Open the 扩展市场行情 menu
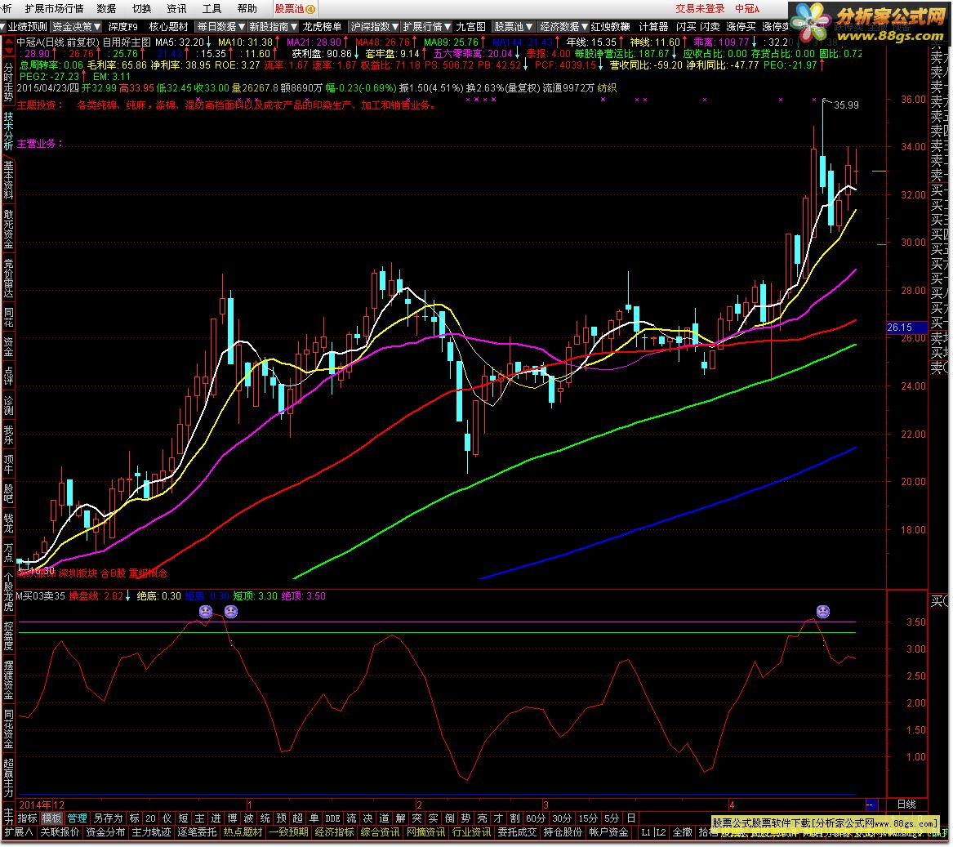The height and width of the screenshot is (847, 953). pyautogui.click(x=54, y=8)
